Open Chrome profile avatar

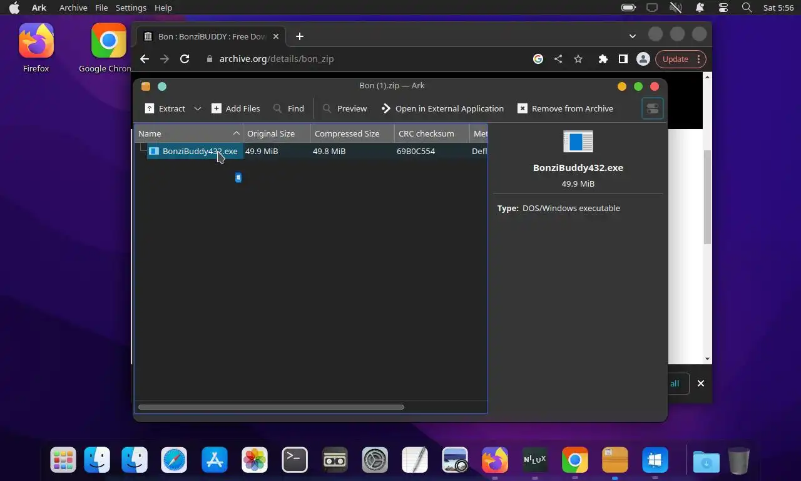tap(643, 59)
